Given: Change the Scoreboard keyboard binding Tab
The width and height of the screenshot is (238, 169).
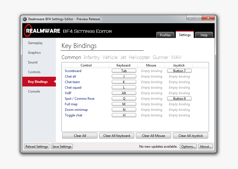Looking at the screenshot, I should tap(124, 71).
